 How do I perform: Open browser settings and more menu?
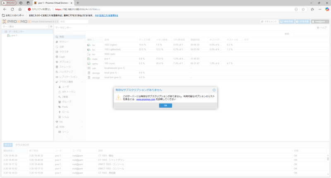[320, 9]
